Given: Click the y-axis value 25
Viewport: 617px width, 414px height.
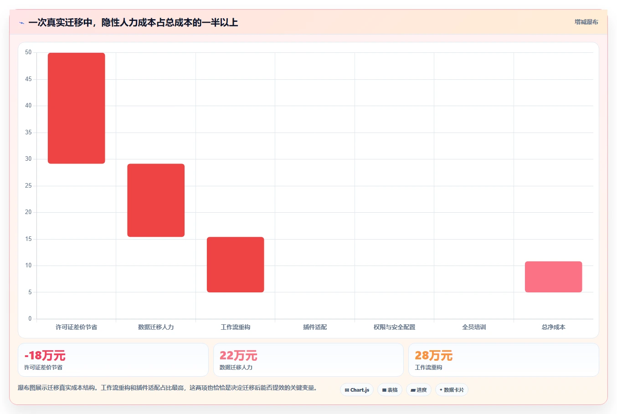Looking at the screenshot, I should pos(28,185).
